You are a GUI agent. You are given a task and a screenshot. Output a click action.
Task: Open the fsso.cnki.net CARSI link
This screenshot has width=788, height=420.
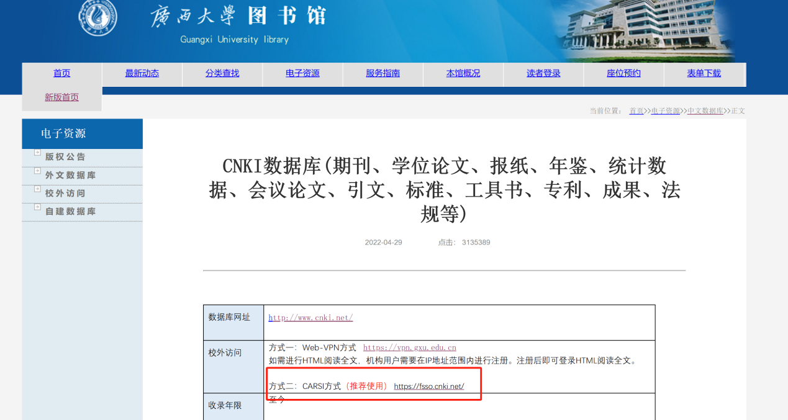[428, 386]
